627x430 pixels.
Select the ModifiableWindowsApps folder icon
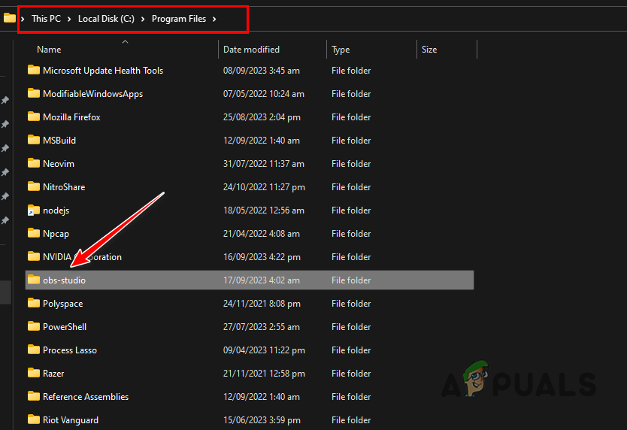click(x=34, y=93)
